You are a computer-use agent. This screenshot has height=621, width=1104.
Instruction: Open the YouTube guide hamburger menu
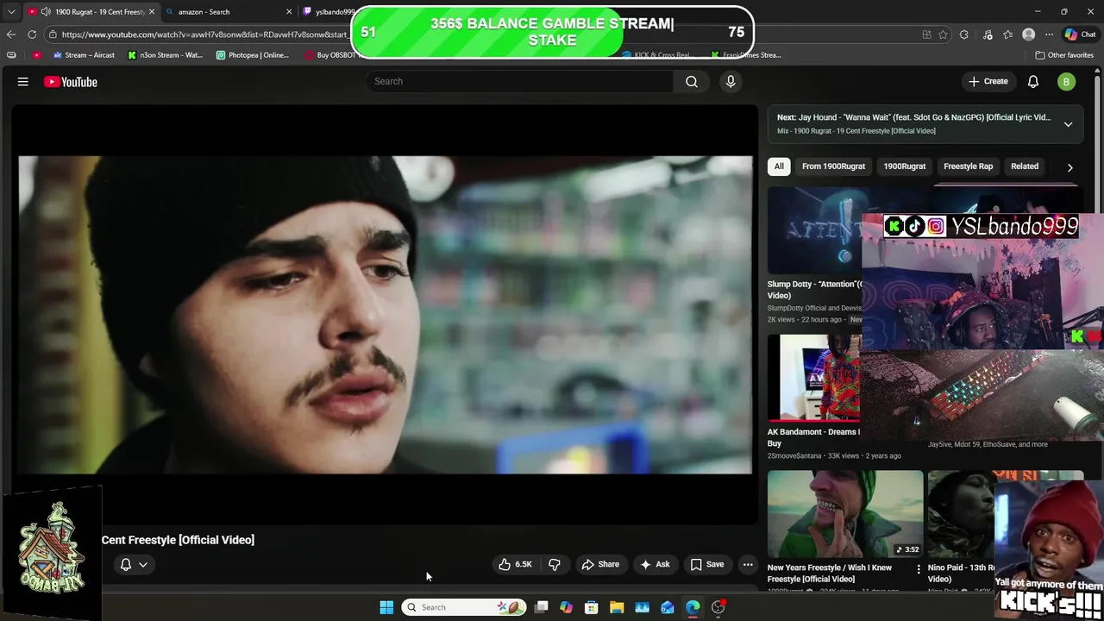coord(23,81)
